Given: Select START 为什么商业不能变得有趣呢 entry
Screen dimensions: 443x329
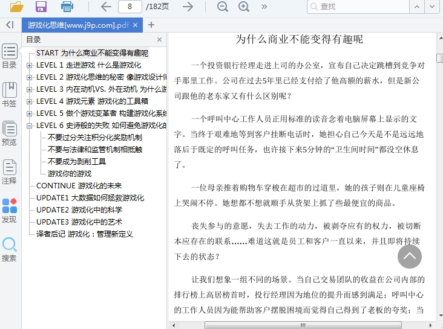Looking at the screenshot, I should pyautogui.click(x=92, y=53).
